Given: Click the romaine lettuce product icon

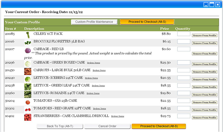Looking at the screenshot, I should 28,94.
